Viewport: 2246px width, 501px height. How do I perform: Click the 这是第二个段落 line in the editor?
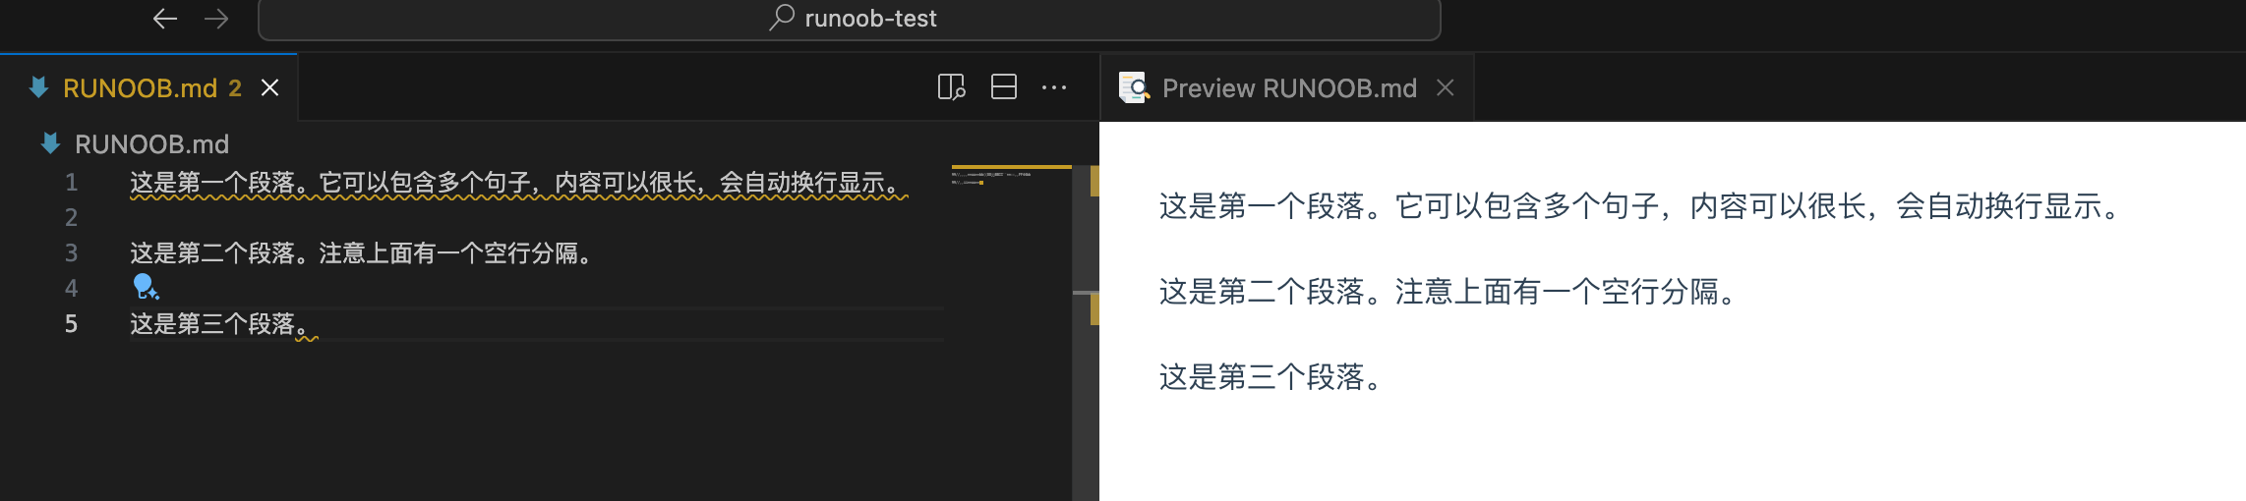(360, 253)
